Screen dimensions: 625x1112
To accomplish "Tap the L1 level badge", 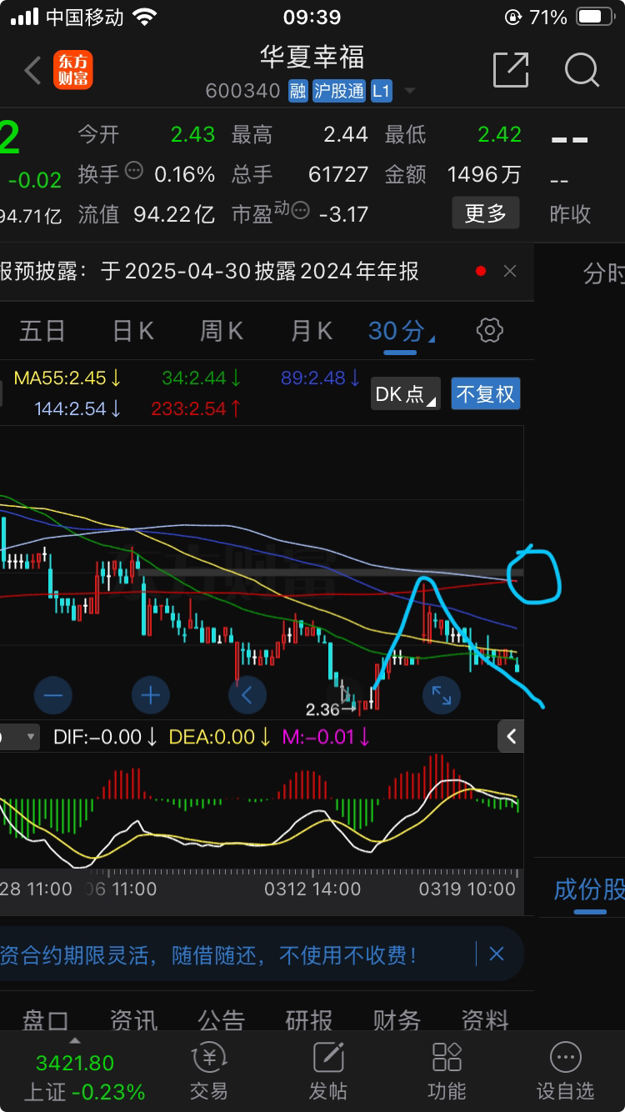I will (381, 91).
